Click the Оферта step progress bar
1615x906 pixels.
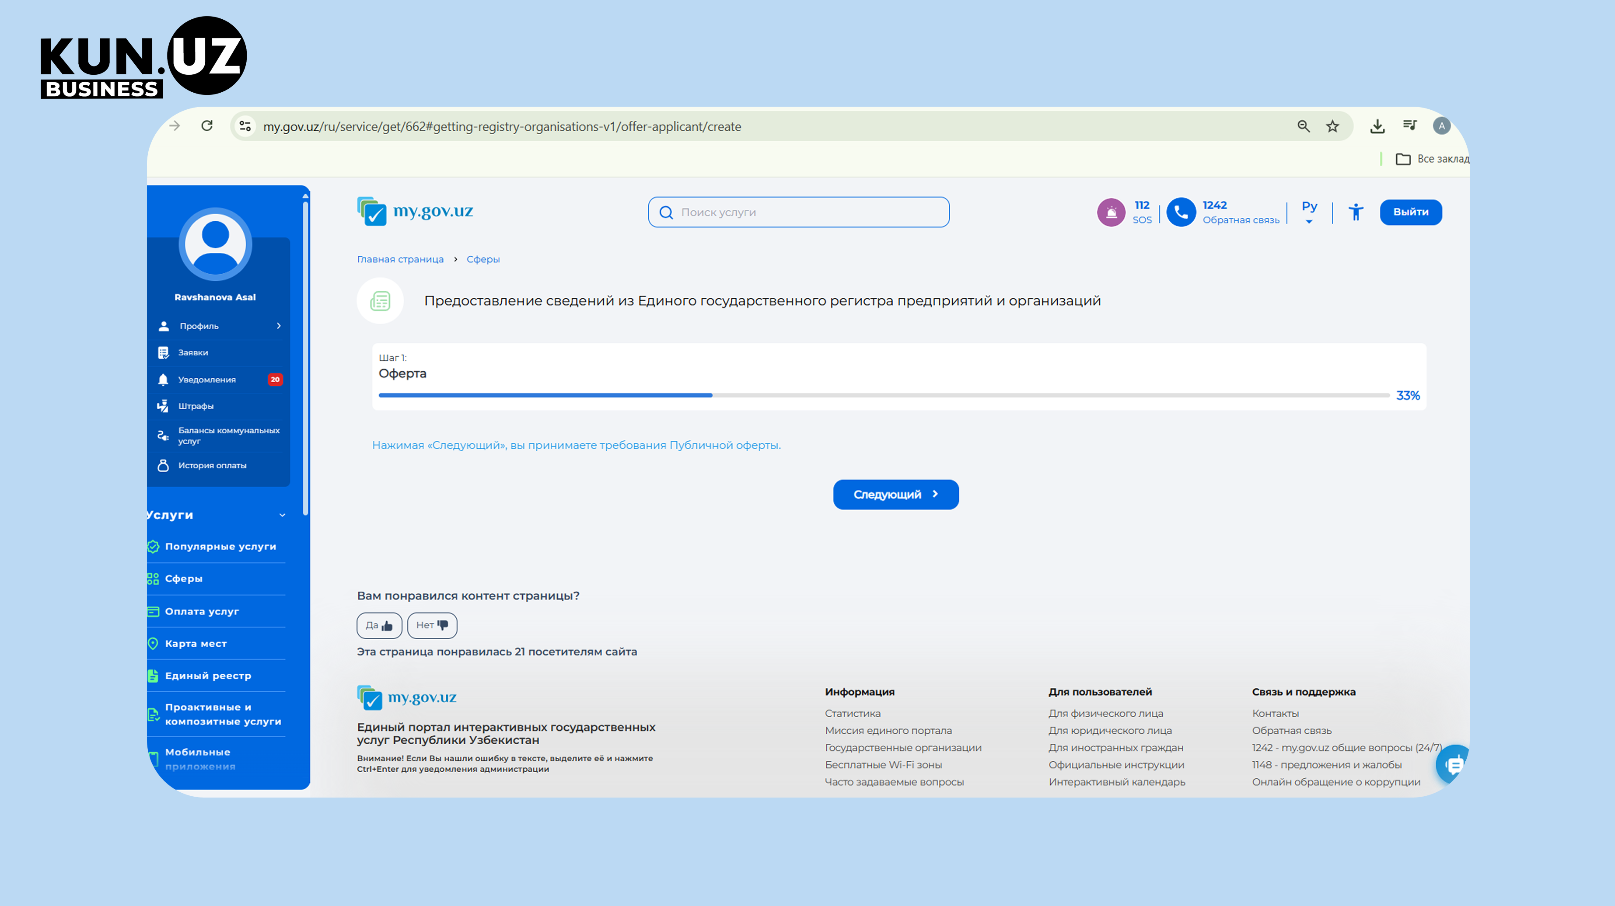(884, 395)
